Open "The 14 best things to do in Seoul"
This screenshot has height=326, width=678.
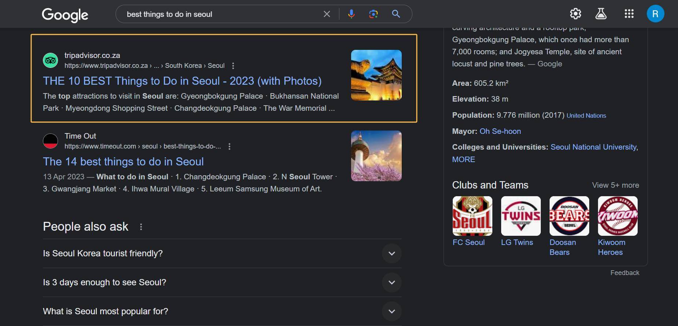tap(123, 162)
